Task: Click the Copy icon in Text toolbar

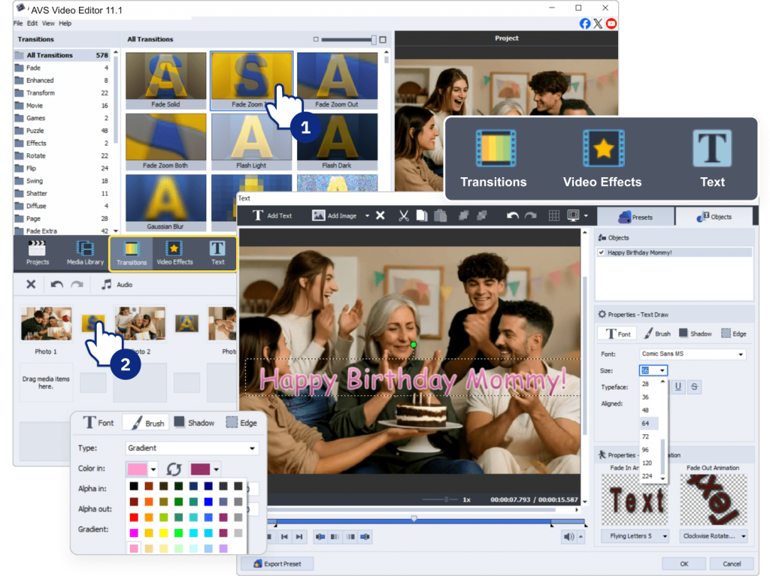Action: click(422, 216)
